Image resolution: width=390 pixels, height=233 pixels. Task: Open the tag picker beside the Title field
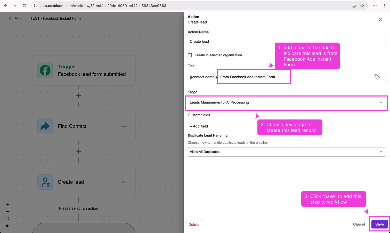[x=377, y=77]
